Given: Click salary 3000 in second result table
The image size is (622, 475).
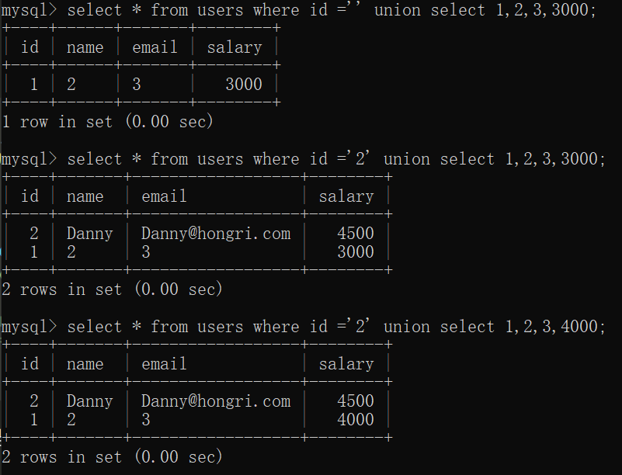Looking at the screenshot, I should pyautogui.click(x=356, y=251).
